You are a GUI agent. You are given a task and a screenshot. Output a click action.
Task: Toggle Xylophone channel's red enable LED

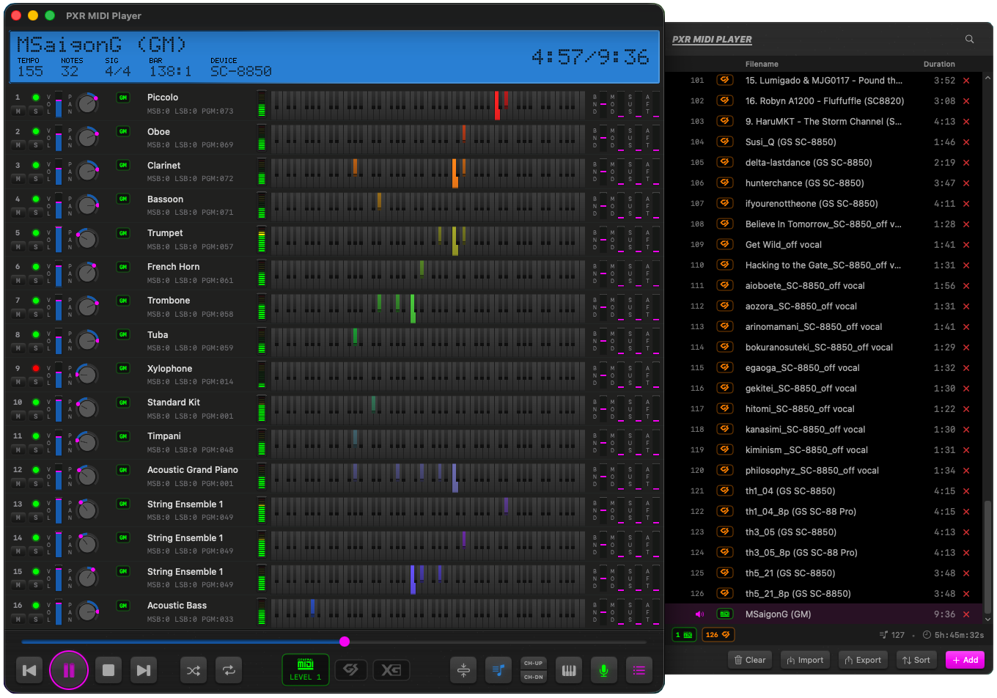click(x=35, y=368)
